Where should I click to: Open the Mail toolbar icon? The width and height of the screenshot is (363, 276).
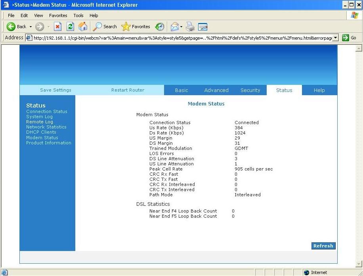tap(174, 27)
